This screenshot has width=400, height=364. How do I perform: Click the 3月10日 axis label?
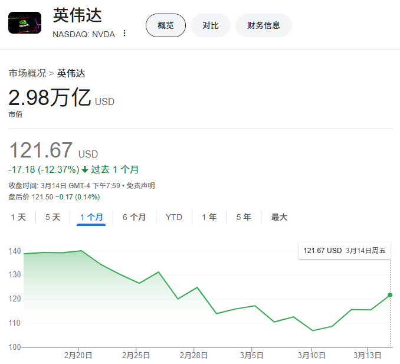click(312, 355)
